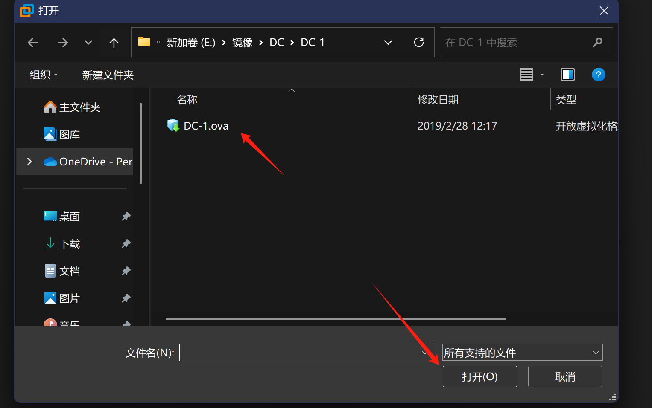Expand the OneDrive tree node
This screenshot has height=408, width=652.
(29, 162)
